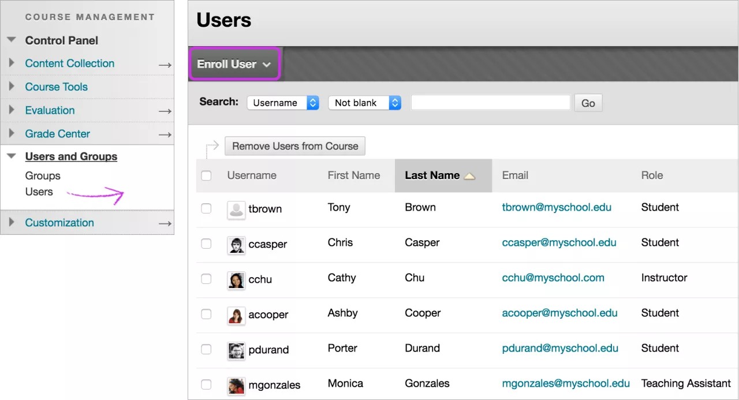Click the Remove Users from Course button
Viewport: 739px width, 400px height.
pyautogui.click(x=295, y=145)
